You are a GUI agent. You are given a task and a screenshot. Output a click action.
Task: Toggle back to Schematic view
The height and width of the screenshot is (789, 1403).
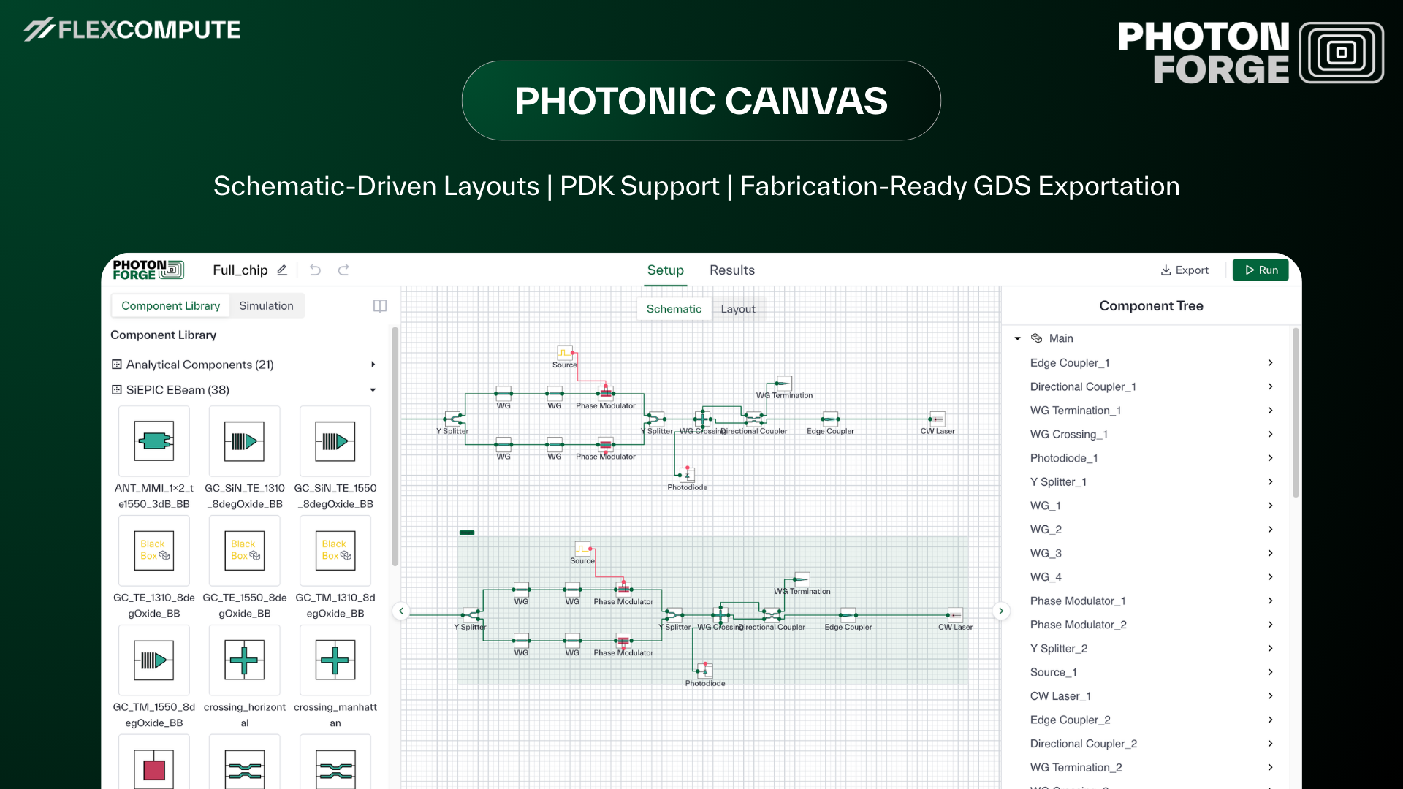pos(673,308)
